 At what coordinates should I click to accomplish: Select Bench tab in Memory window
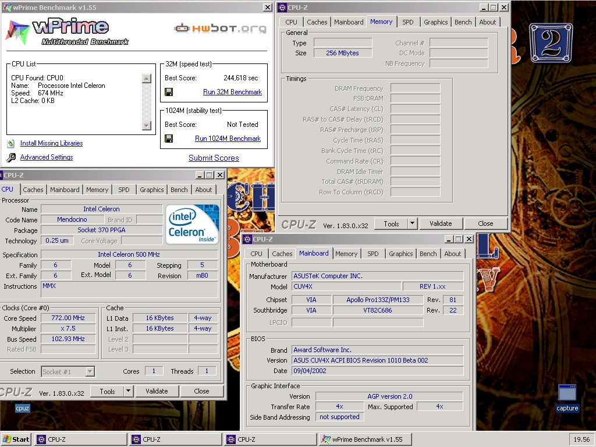[463, 22]
